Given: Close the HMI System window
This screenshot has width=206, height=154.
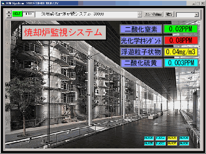Looking at the screenshot, I should [x=203, y=3].
